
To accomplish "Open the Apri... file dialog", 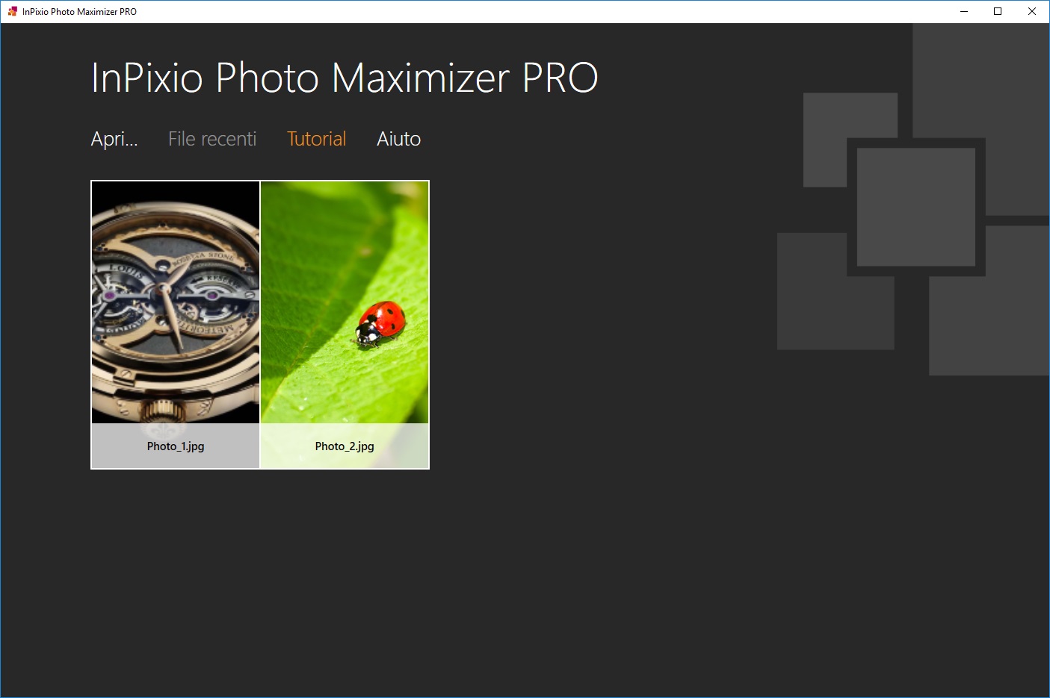I will click(x=114, y=139).
